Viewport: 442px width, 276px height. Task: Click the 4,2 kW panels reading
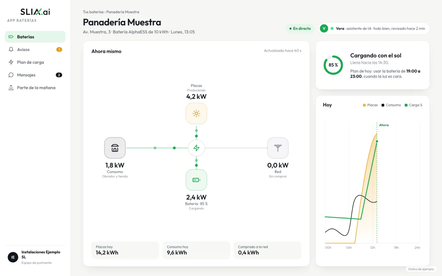(x=196, y=97)
